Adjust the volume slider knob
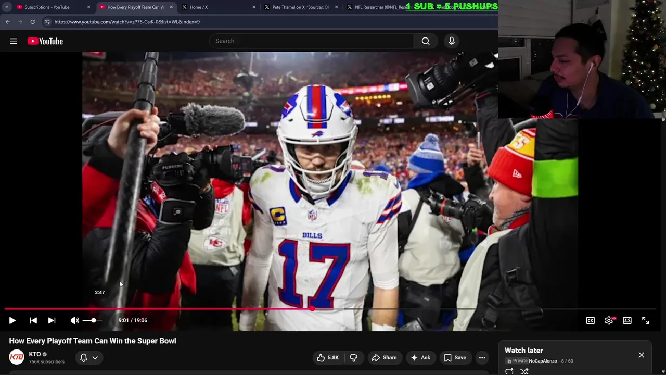Screen dimensions: 666x375 click(94, 320)
